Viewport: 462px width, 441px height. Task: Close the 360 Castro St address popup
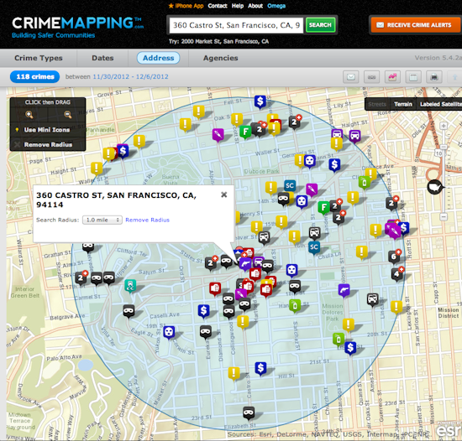[224, 195]
